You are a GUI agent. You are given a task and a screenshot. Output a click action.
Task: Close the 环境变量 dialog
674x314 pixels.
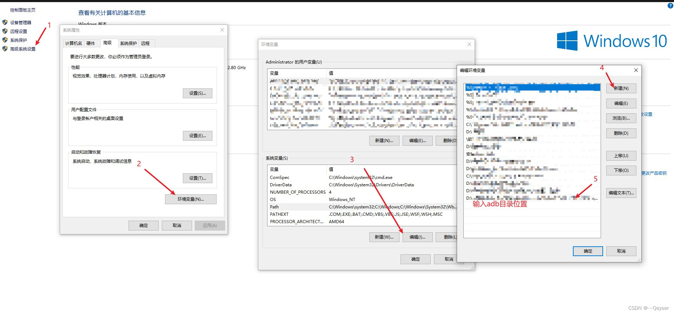pos(469,44)
